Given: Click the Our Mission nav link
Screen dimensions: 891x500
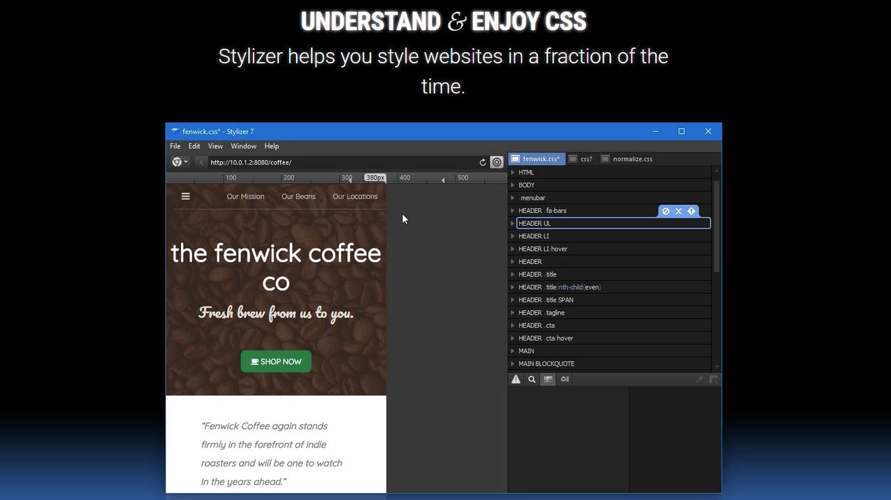Looking at the screenshot, I should (245, 196).
